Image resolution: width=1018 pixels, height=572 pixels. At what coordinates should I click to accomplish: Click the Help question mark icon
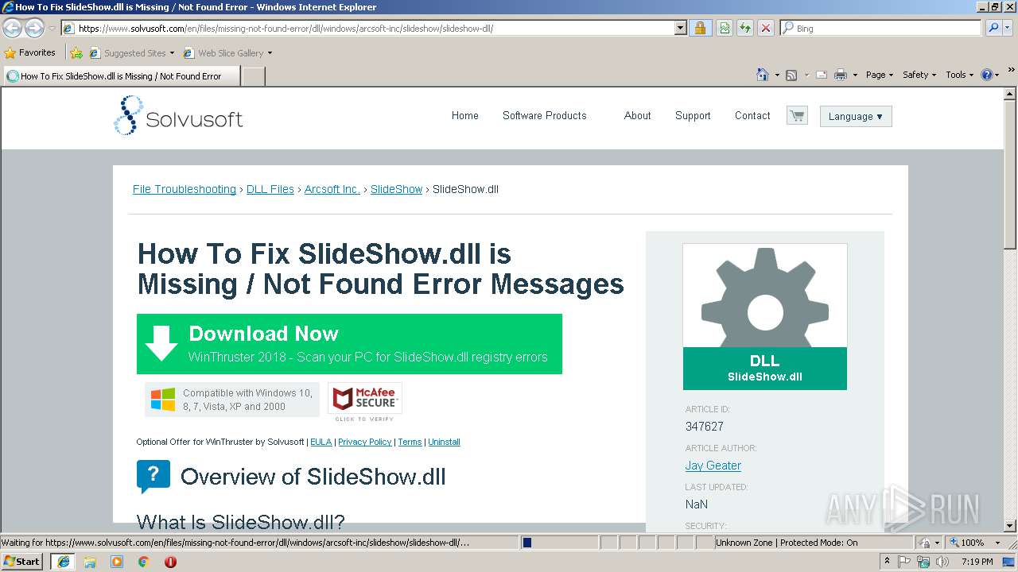point(987,75)
